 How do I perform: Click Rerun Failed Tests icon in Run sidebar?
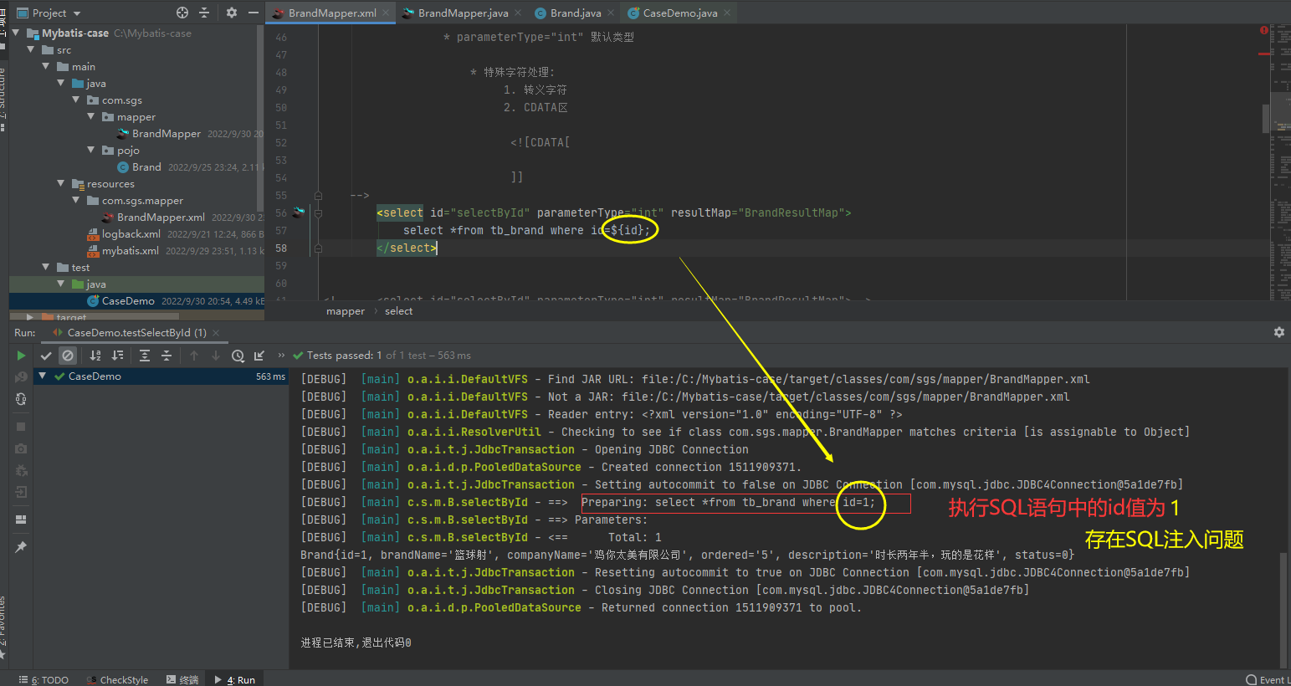point(21,377)
